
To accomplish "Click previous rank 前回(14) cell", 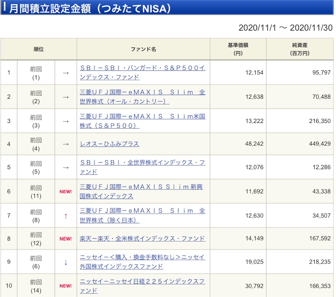I will click(x=36, y=286).
